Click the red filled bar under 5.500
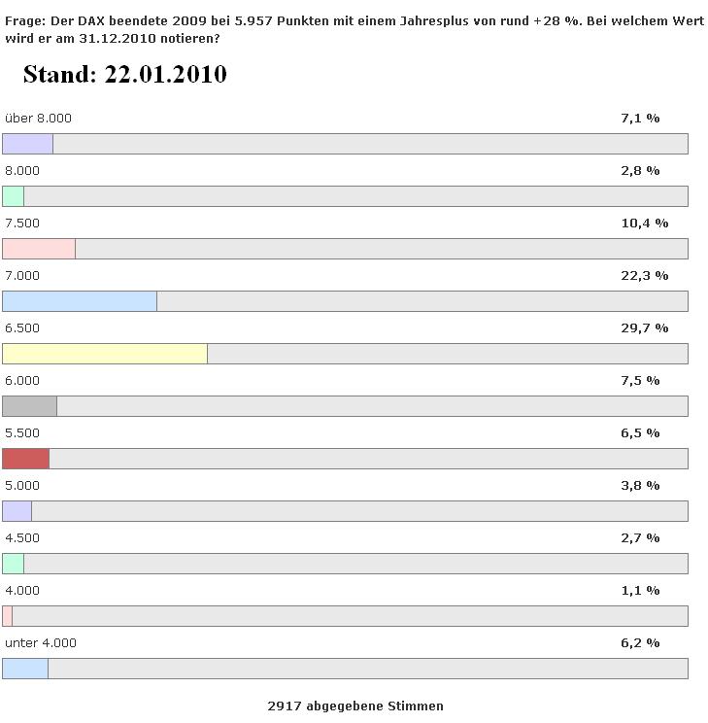The image size is (708, 723). click(x=25, y=459)
